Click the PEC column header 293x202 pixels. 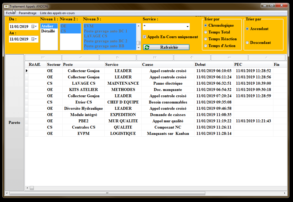coord(253,65)
